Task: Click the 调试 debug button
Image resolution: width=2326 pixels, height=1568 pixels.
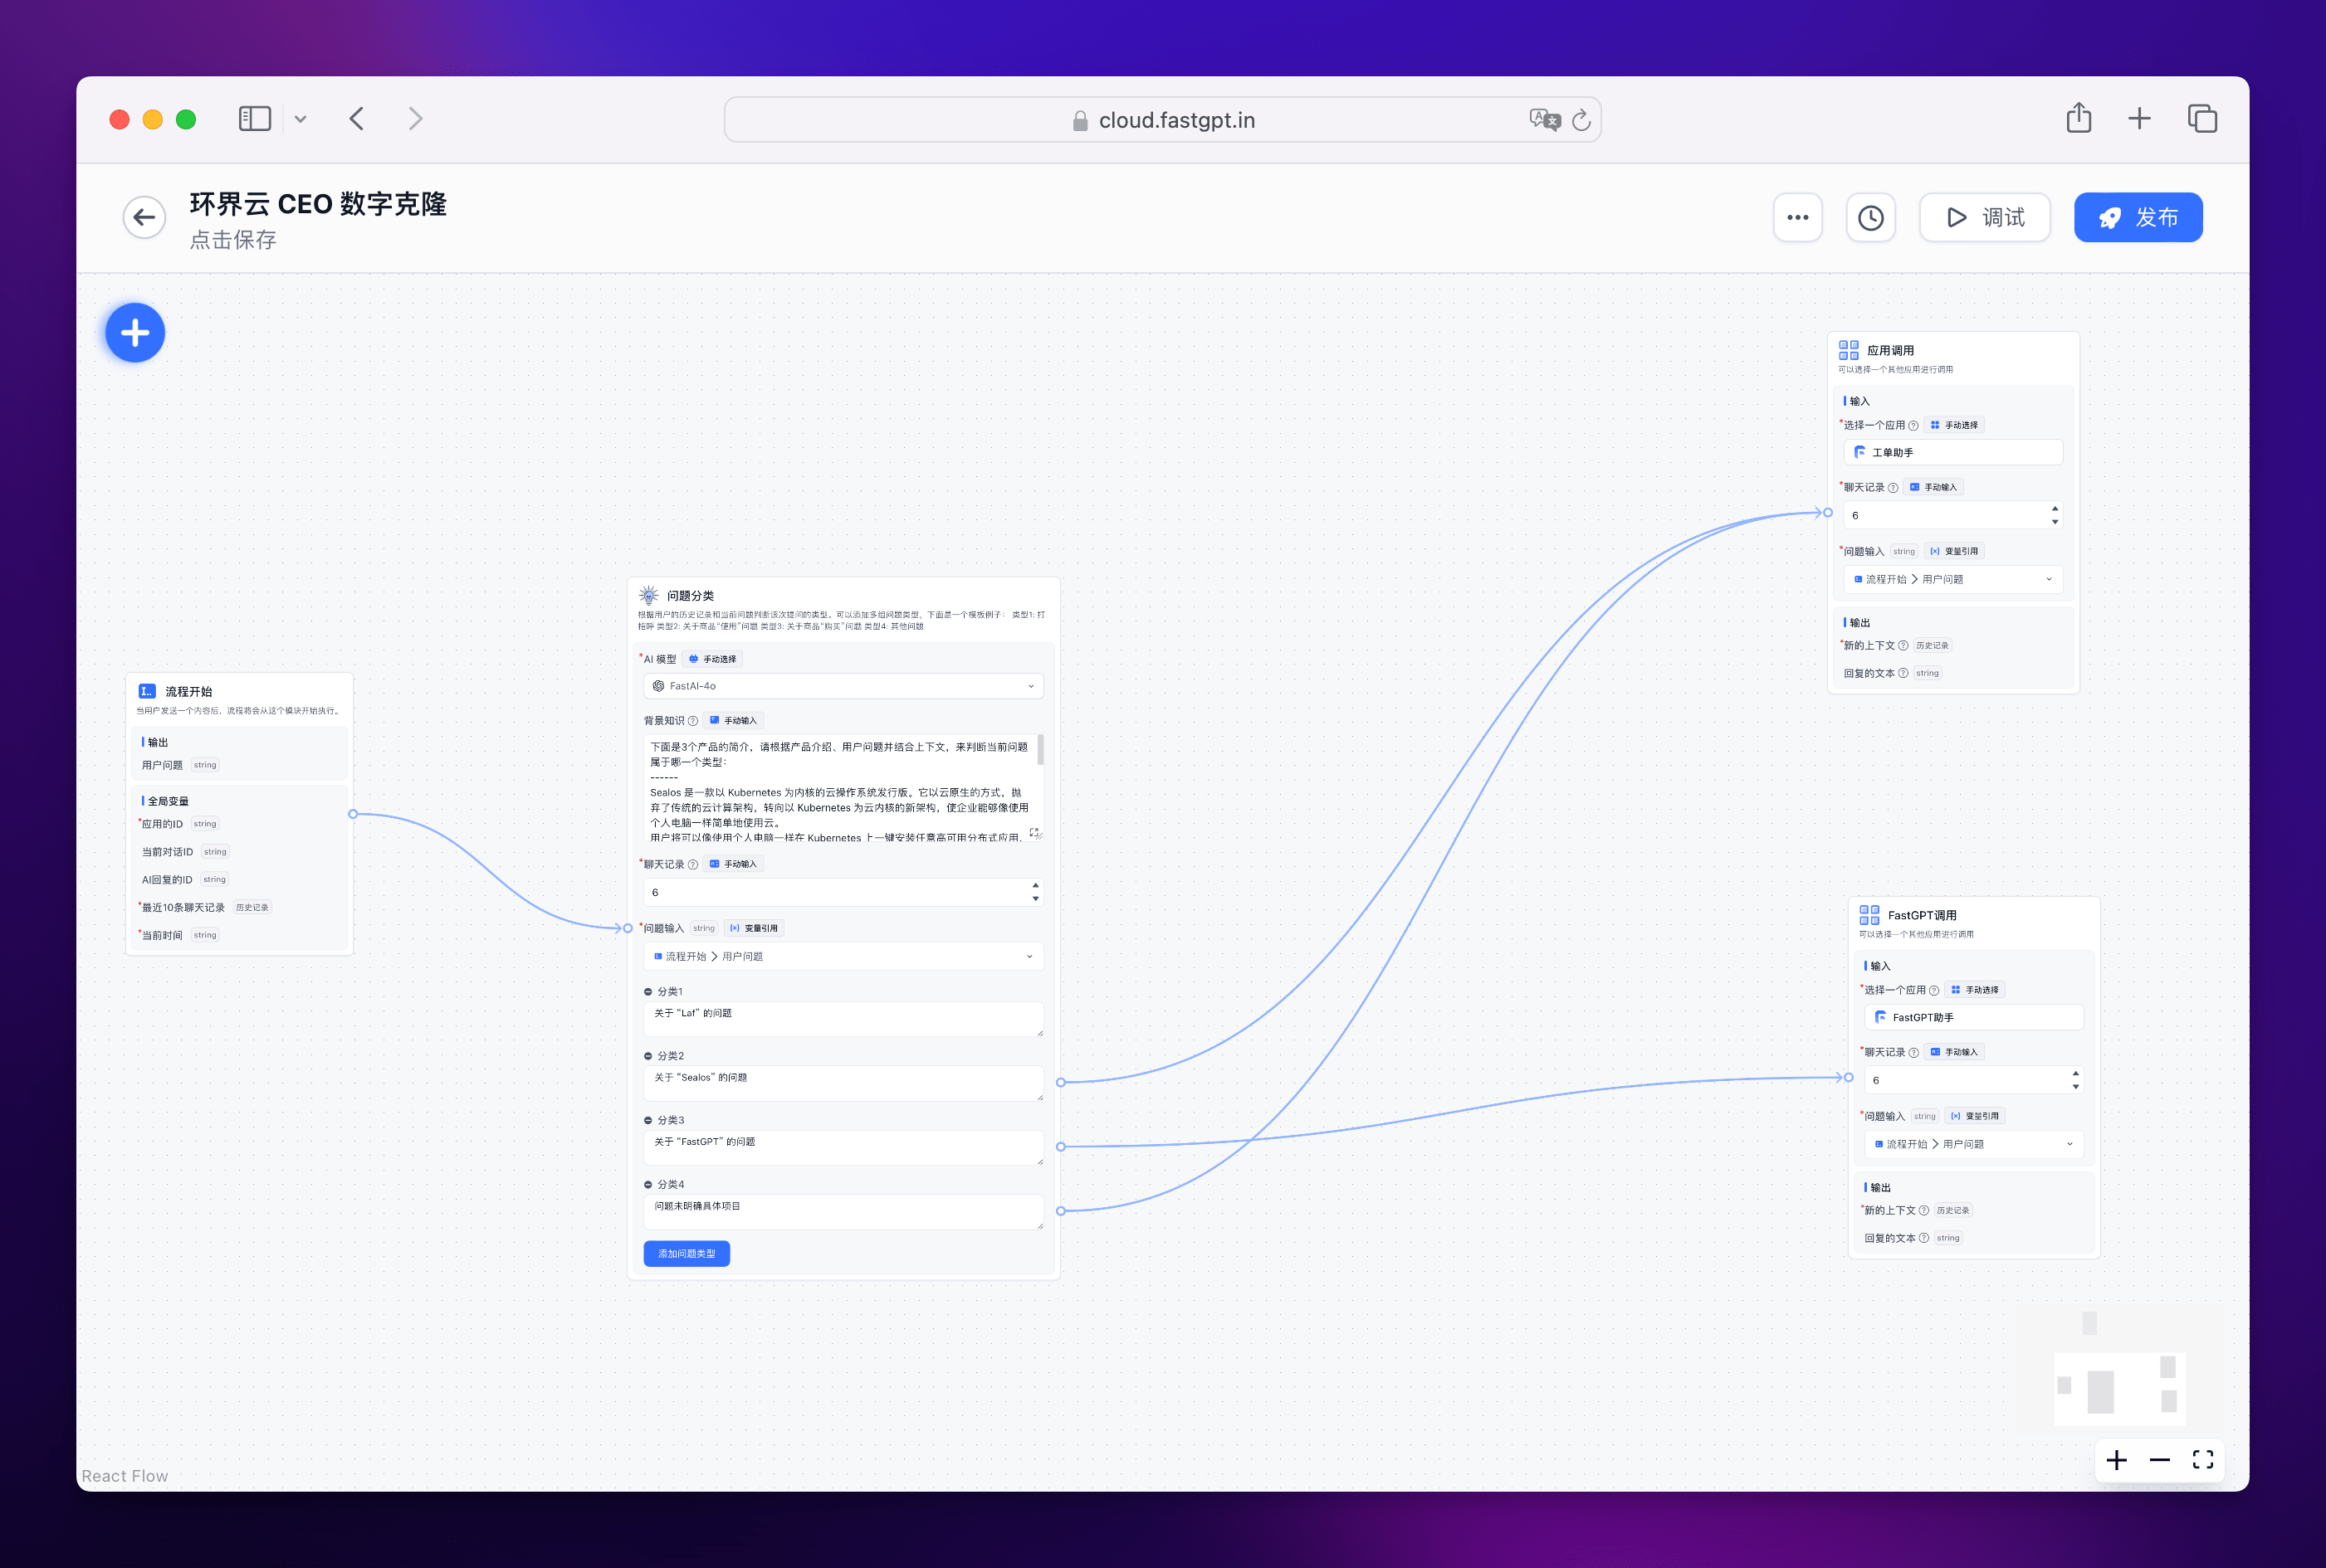Action: 1984,218
